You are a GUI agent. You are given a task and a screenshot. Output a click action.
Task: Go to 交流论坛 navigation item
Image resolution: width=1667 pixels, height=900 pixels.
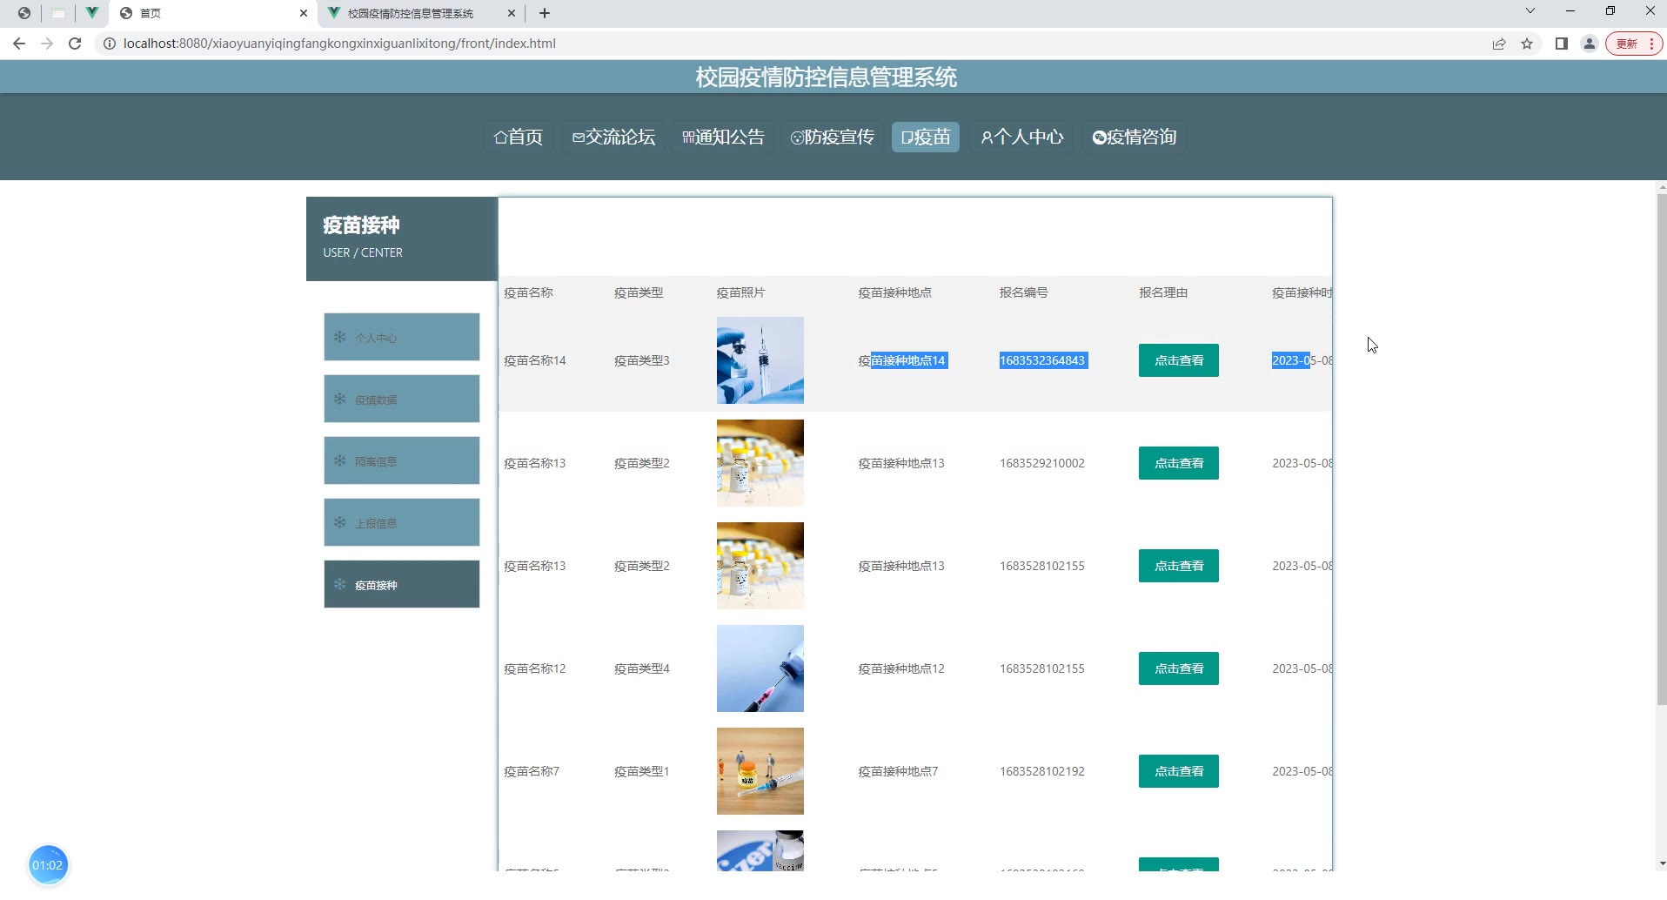pos(614,137)
